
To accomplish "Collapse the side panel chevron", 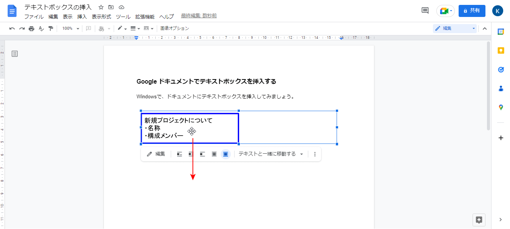I will click(x=501, y=220).
